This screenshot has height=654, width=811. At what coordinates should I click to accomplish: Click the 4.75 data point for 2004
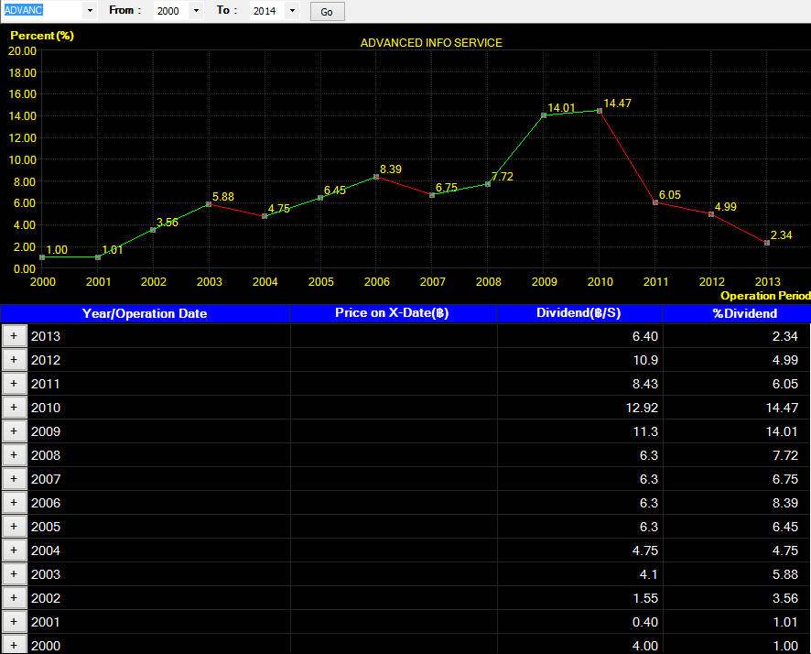pyautogui.click(x=265, y=216)
